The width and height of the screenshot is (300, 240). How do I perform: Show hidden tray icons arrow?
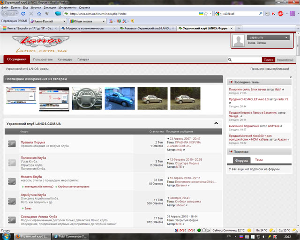click(236, 237)
